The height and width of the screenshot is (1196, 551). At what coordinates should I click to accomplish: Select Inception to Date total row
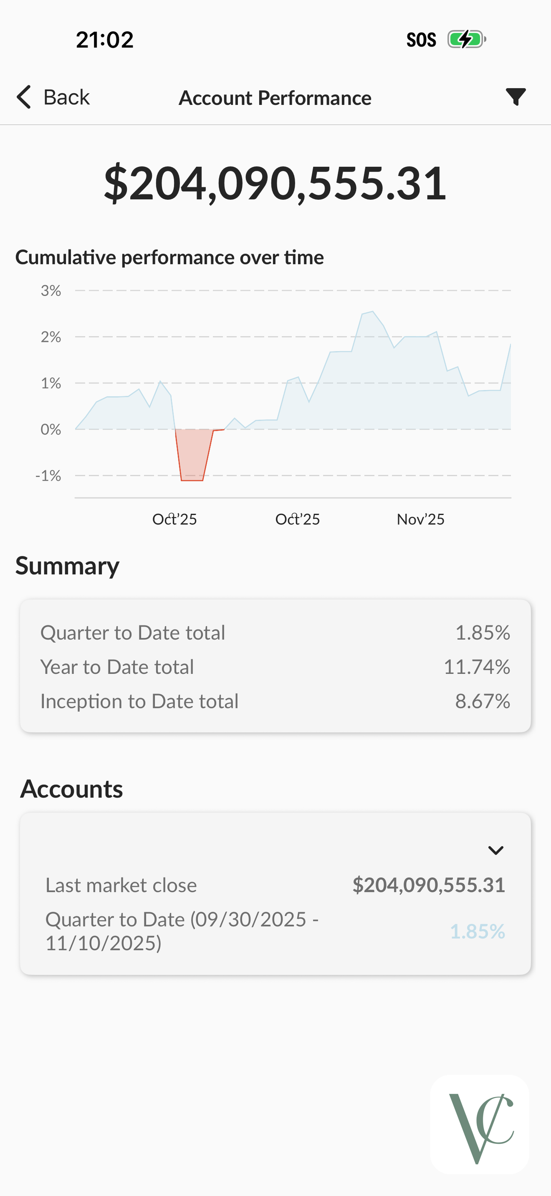275,701
